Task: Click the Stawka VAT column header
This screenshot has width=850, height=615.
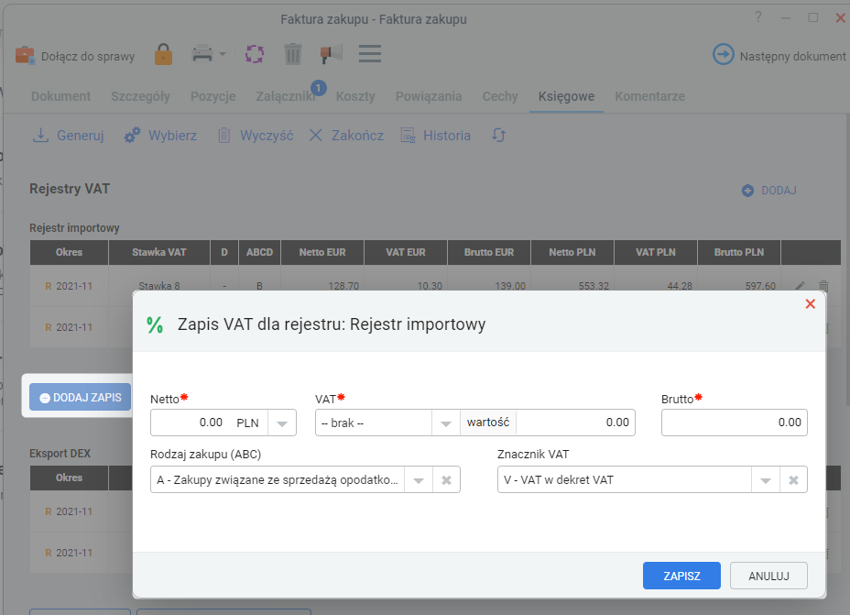Action: [158, 252]
